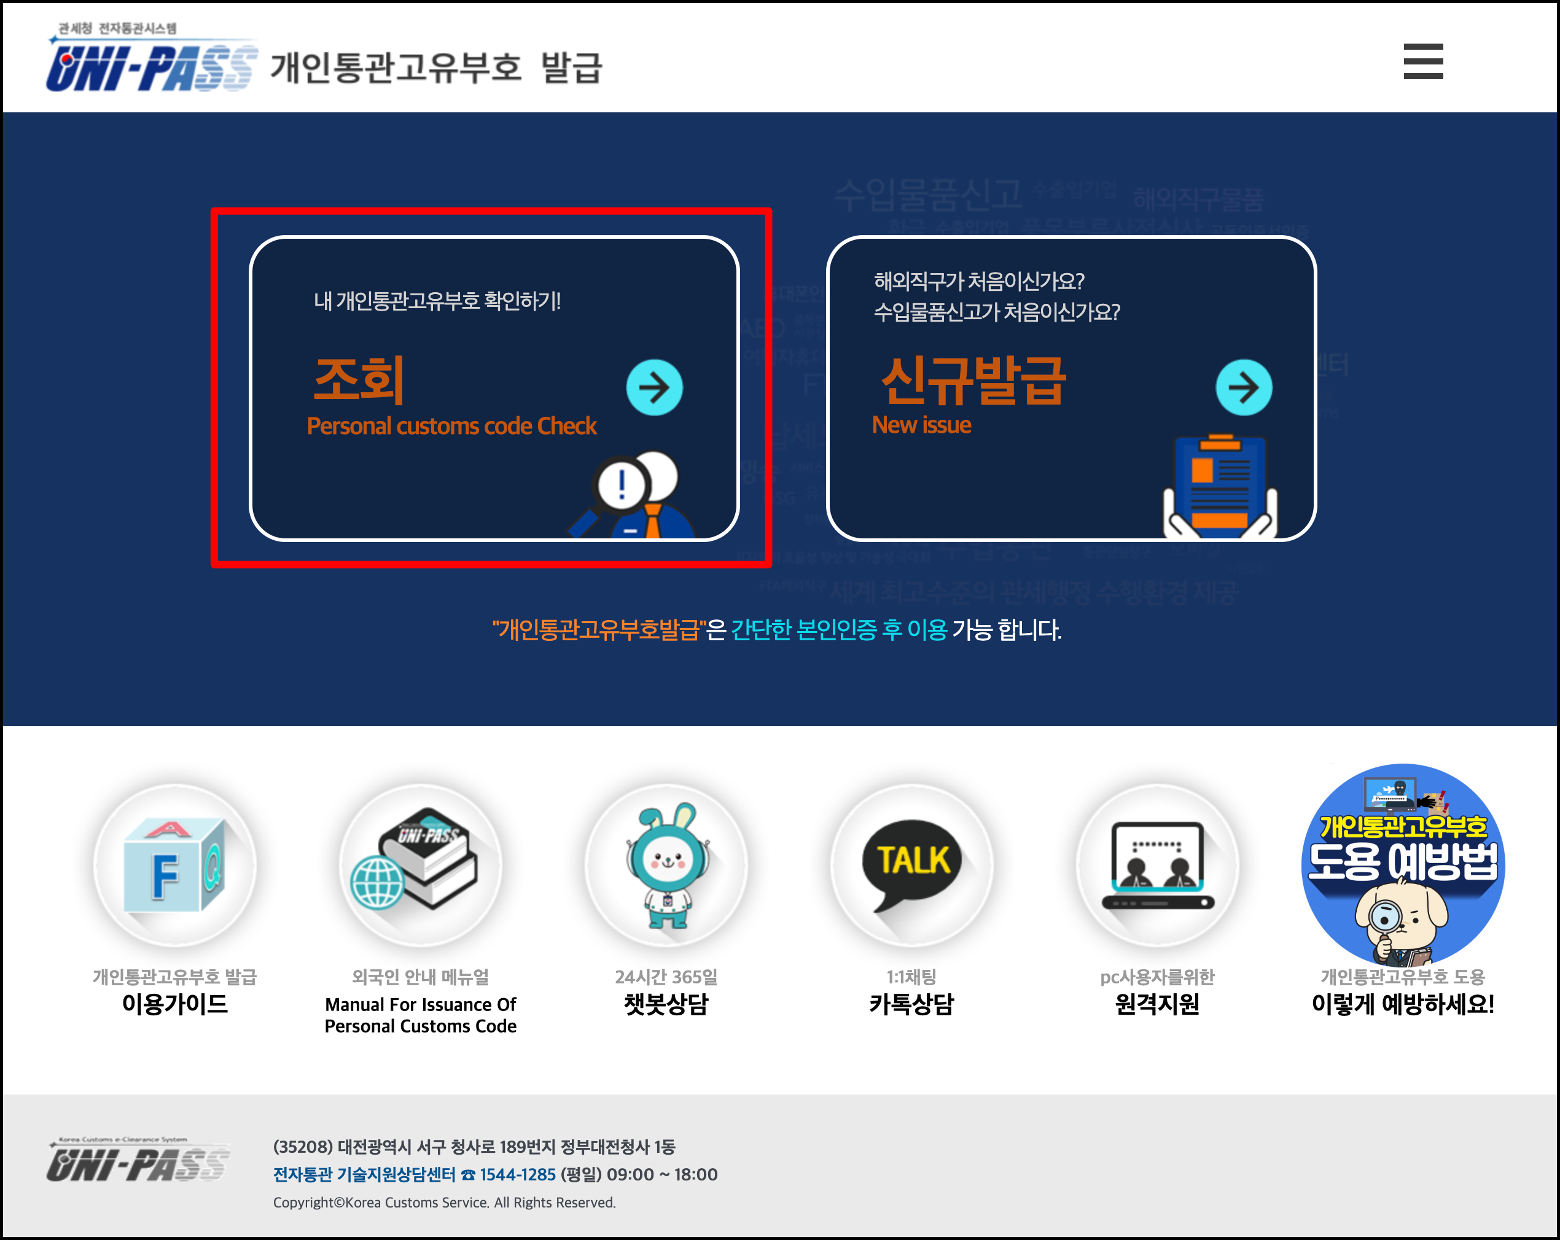Click the Copyright Korea Customs Service text
The image size is (1560, 1240).
tap(444, 1203)
